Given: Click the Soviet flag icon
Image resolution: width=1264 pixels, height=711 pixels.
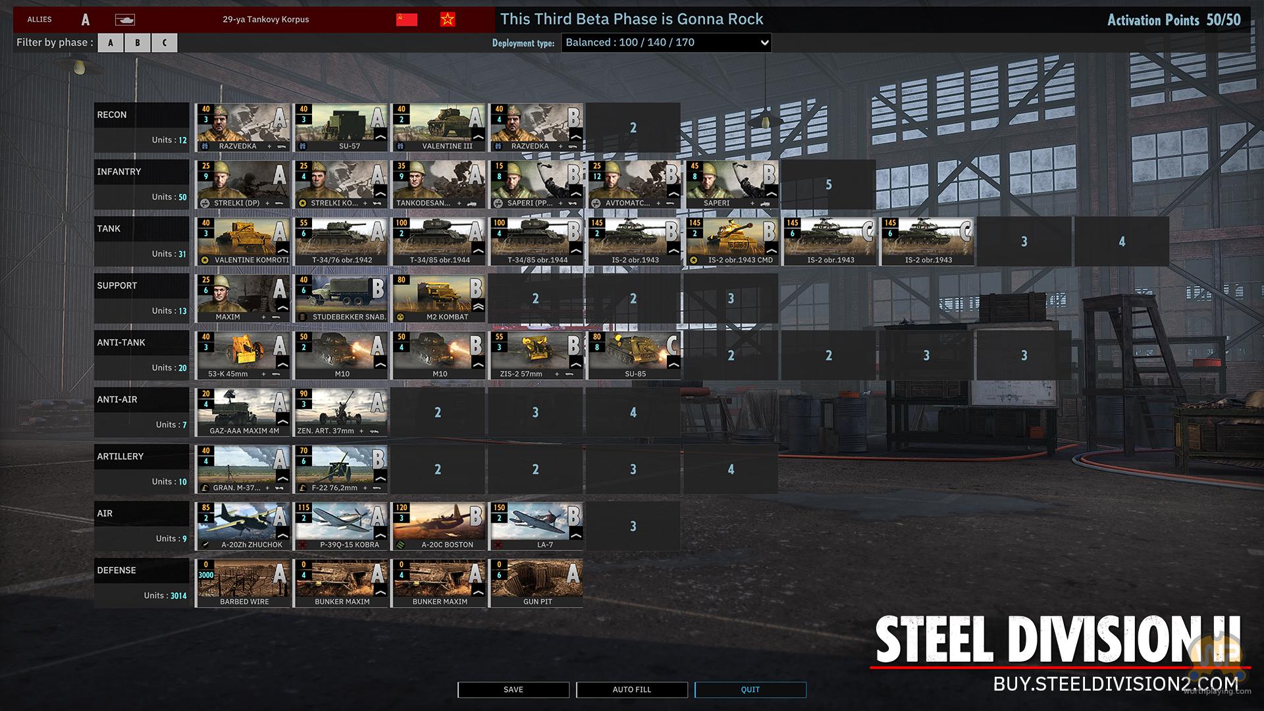Looking at the screenshot, I should pyautogui.click(x=407, y=20).
